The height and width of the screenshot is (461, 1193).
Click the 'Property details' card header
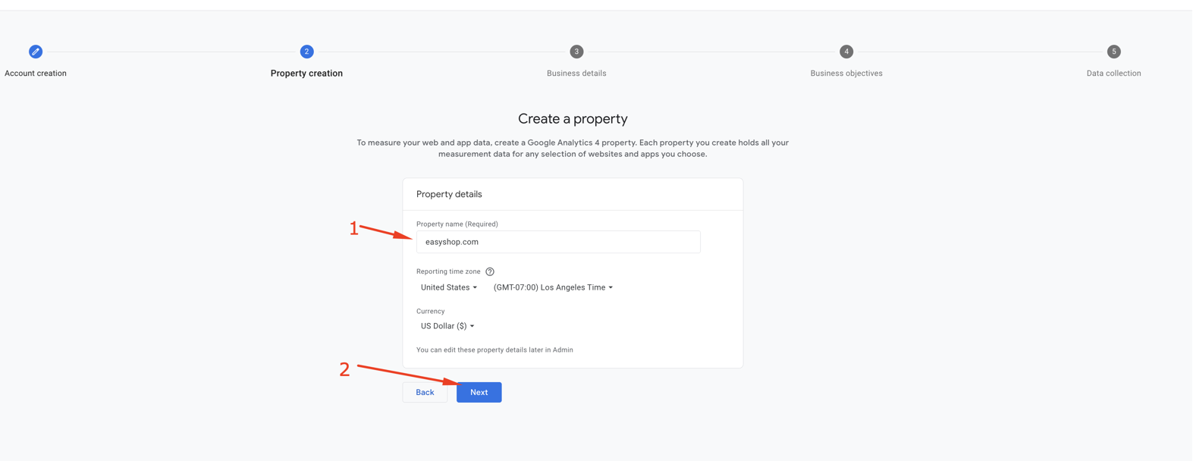click(449, 194)
